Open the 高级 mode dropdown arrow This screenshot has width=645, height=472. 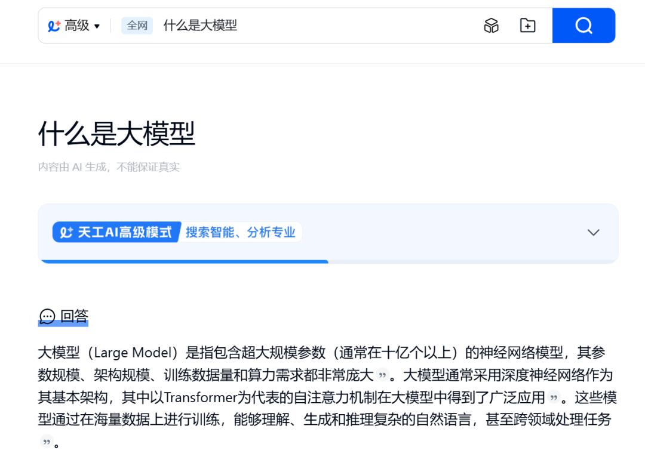coord(97,26)
